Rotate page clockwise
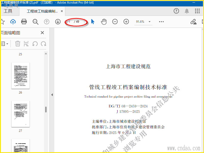204x153 pixels. click(43, 44)
